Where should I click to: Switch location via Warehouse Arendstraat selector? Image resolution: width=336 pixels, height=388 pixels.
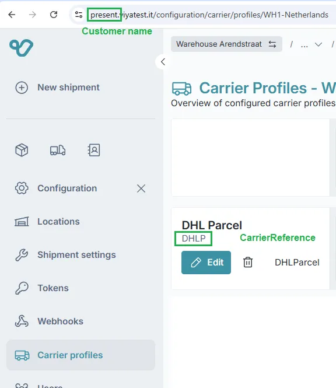[226, 44]
